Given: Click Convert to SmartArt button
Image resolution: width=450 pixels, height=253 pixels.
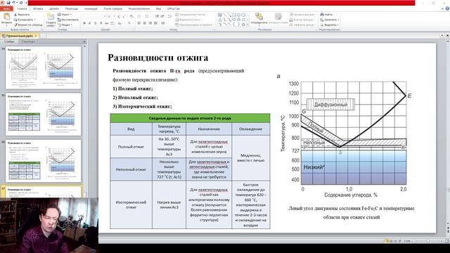Looking at the screenshot, I should coord(194,25).
